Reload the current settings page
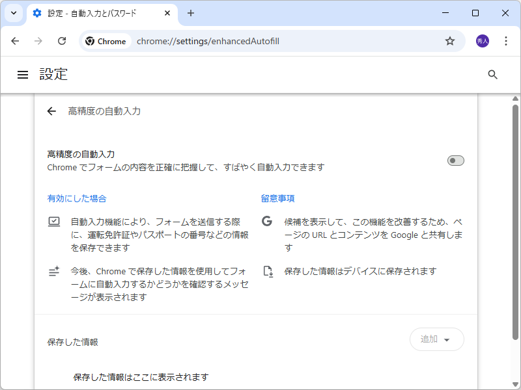 (x=62, y=40)
